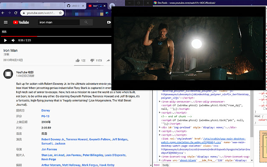Seek on the video progress bar
Image resolution: width=267 pixels, height=167 pixels.
click(x=63, y=36)
